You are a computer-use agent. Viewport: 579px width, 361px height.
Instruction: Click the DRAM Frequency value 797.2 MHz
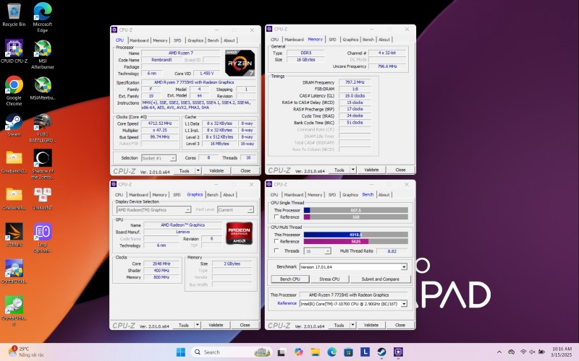coord(355,82)
